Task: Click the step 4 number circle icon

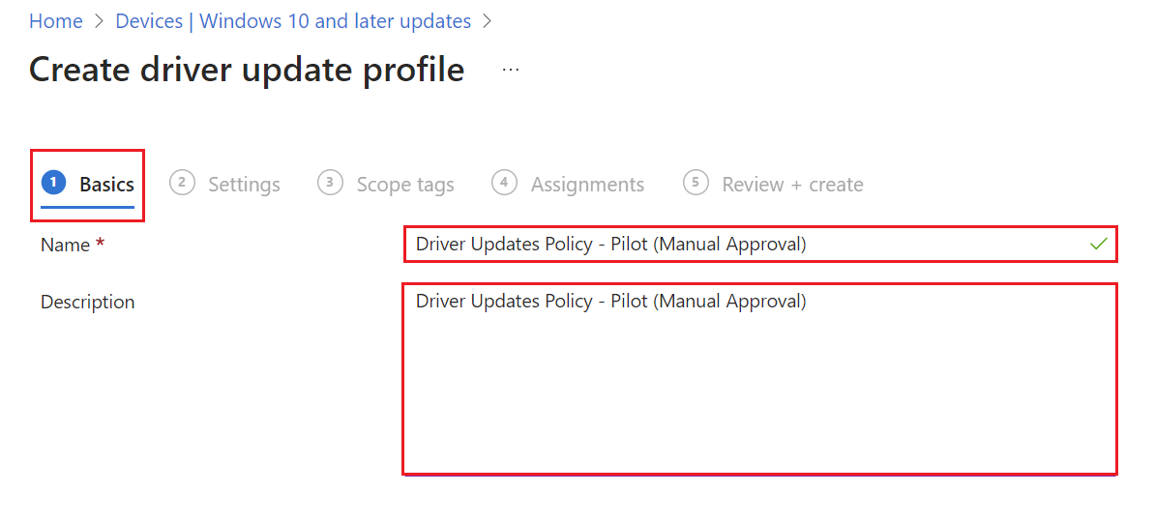Action: [504, 183]
